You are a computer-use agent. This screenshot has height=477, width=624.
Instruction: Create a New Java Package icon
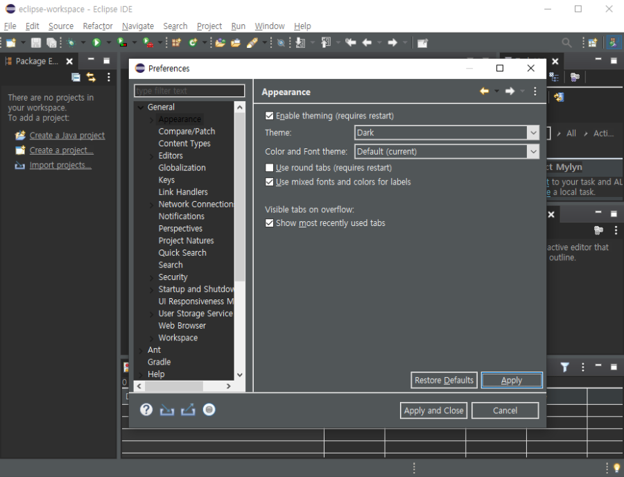click(x=176, y=42)
